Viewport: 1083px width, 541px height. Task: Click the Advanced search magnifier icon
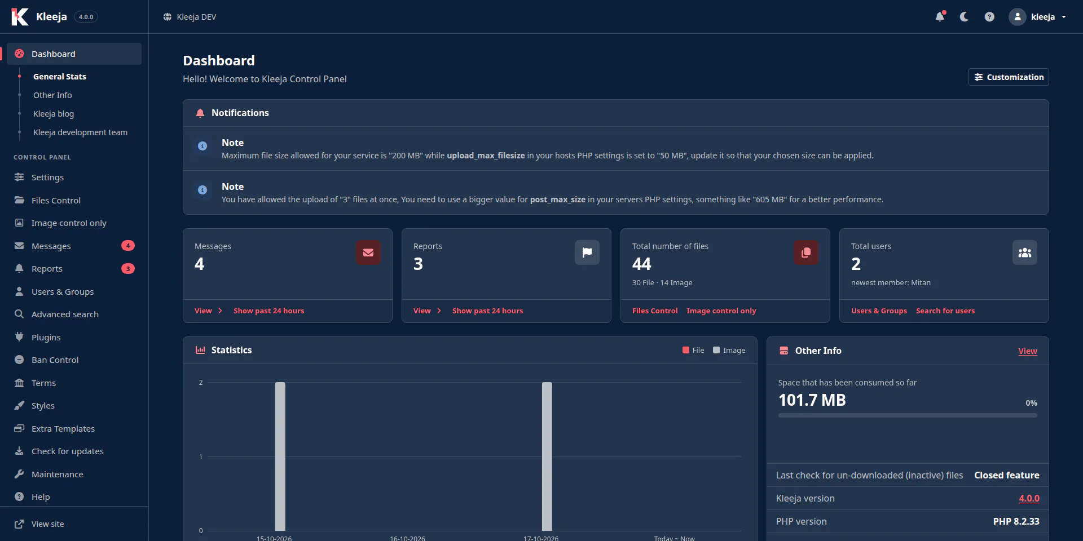click(x=19, y=314)
